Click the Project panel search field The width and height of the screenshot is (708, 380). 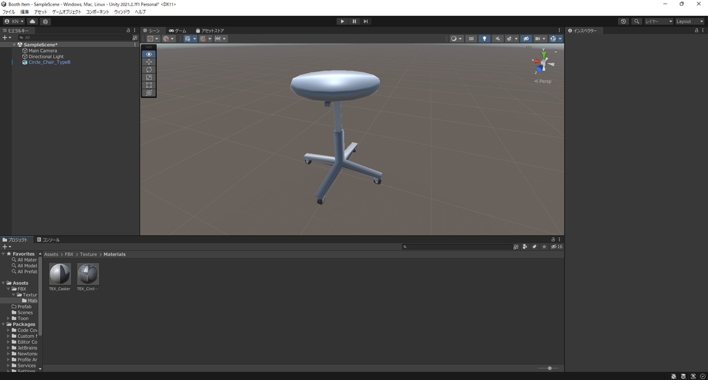[456, 247]
